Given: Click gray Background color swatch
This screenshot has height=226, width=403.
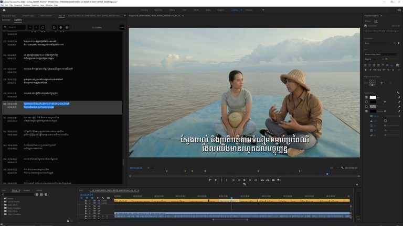Looking at the screenshot, I should click(373, 106).
